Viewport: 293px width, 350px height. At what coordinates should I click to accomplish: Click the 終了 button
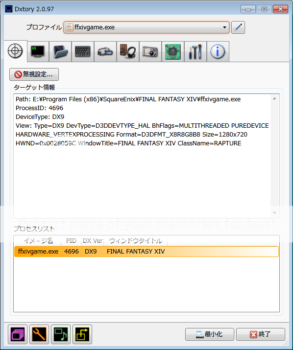click(x=260, y=334)
